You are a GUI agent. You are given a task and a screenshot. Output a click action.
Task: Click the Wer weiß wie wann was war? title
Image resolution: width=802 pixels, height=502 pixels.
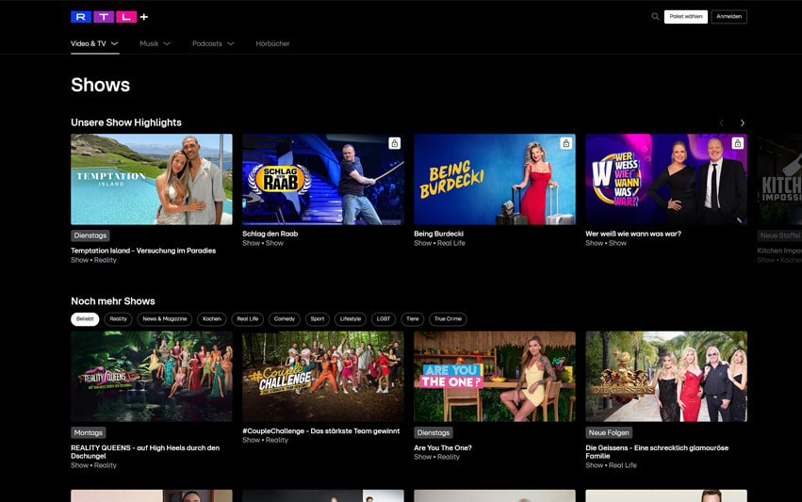633,234
